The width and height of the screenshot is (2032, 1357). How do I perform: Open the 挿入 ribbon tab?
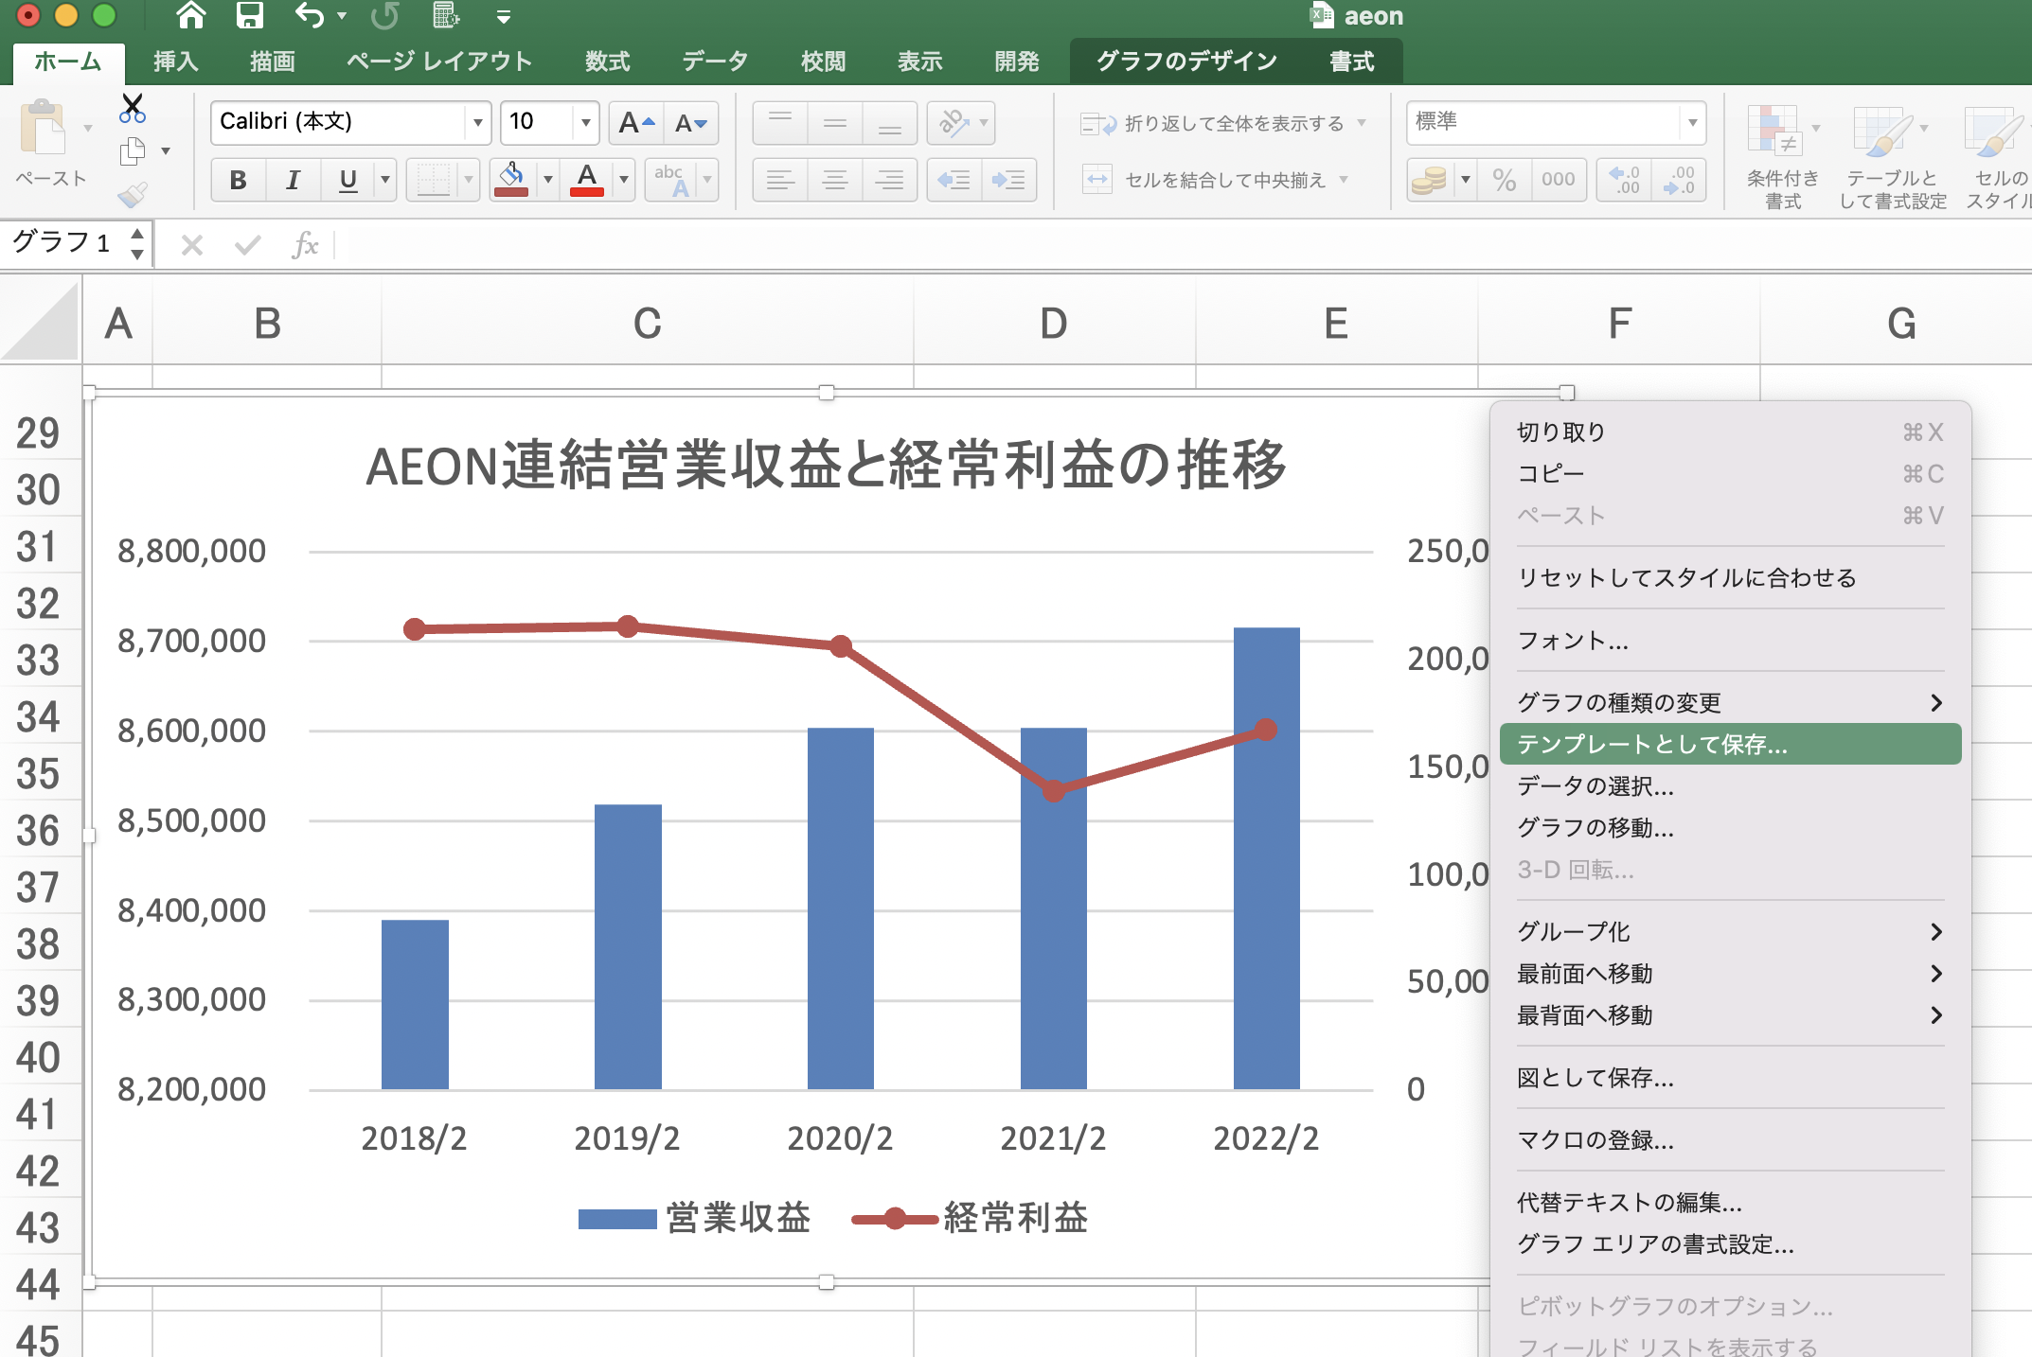tap(176, 62)
